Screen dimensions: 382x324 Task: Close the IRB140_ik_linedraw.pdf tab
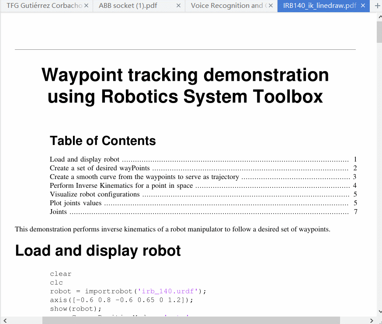point(363,6)
